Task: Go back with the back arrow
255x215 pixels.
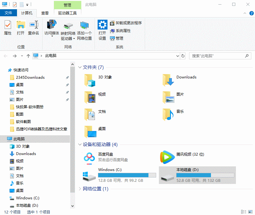Action: coord(6,56)
